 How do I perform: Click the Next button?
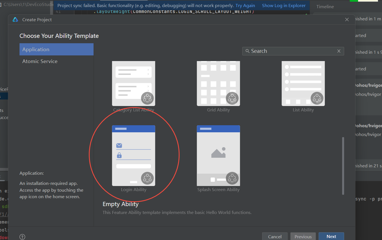(331, 237)
